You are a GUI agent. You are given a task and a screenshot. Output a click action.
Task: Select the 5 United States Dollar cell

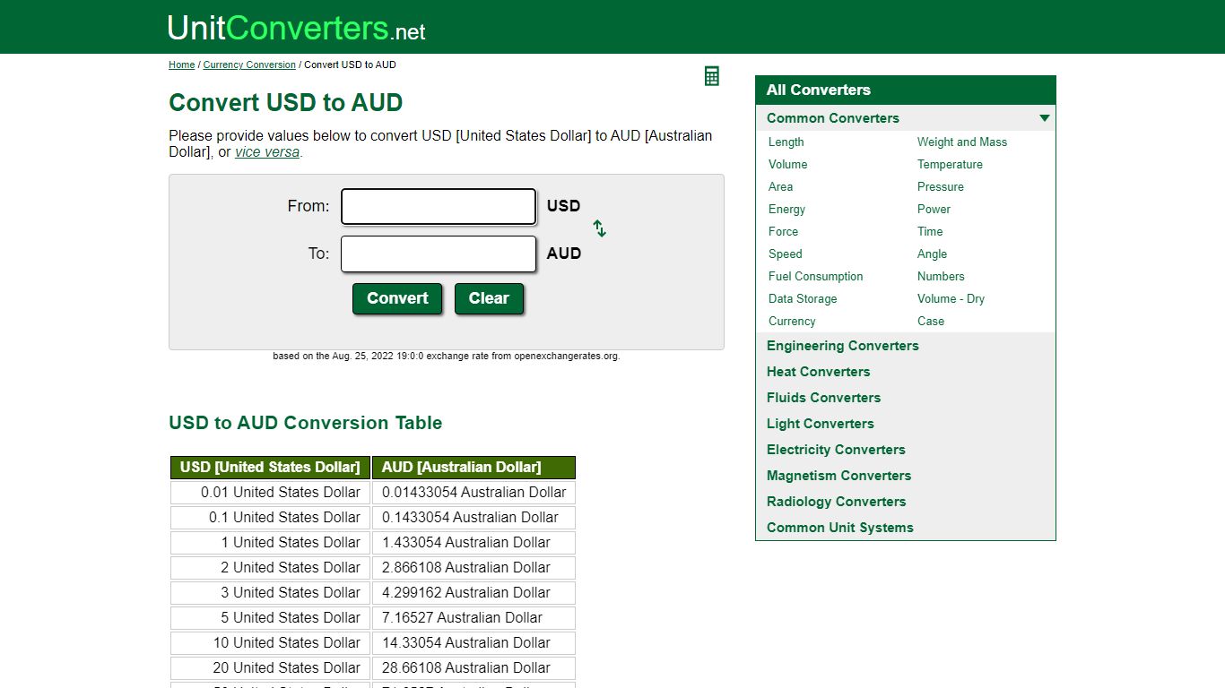tap(270, 618)
